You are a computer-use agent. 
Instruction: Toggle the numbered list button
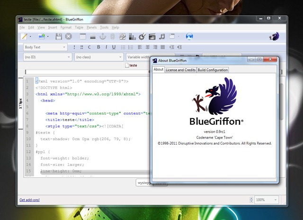131,47
